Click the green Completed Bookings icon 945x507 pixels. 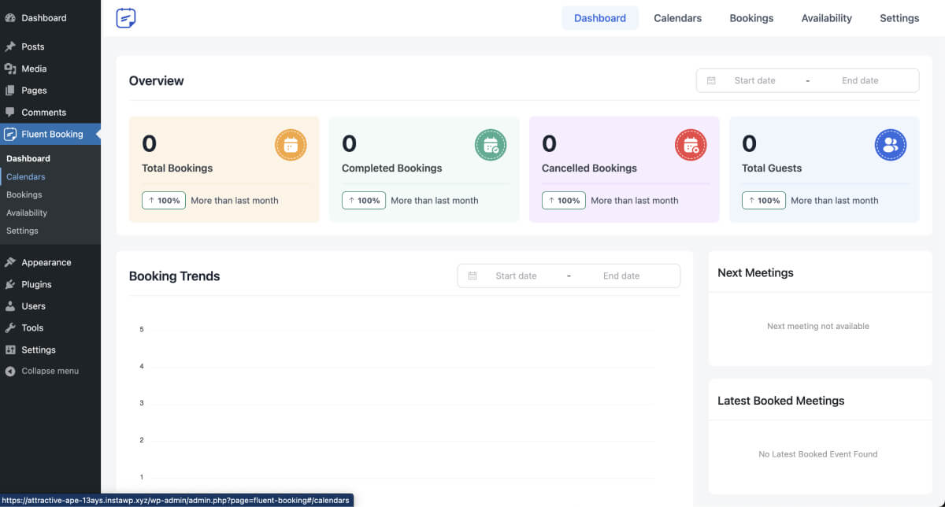coord(491,145)
